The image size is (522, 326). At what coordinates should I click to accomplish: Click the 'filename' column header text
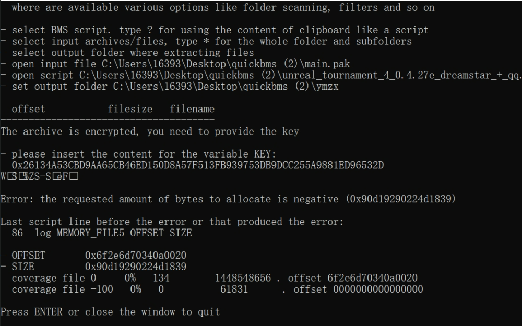click(x=192, y=109)
